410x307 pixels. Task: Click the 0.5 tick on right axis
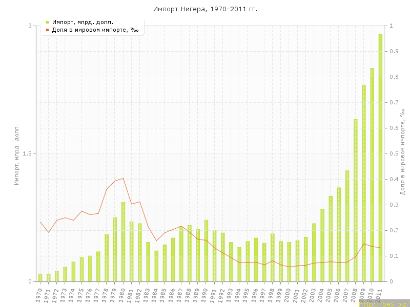(395, 153)
